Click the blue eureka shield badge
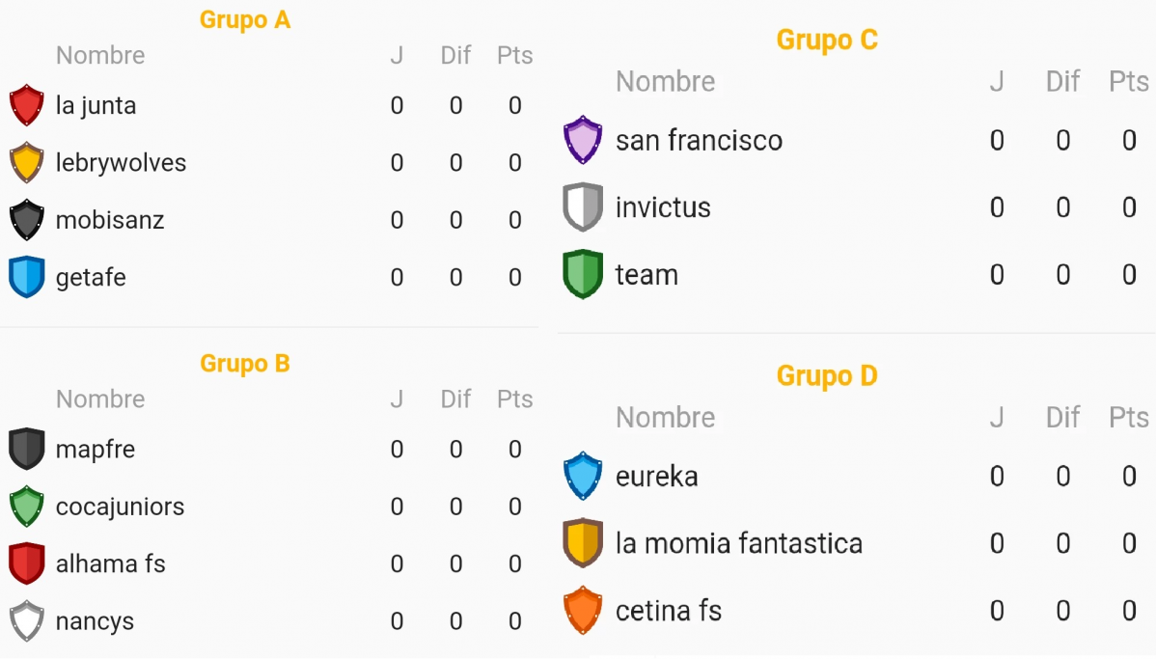Image resolution: width=1156 pixels, height=659 pixels. click(583, 477)
